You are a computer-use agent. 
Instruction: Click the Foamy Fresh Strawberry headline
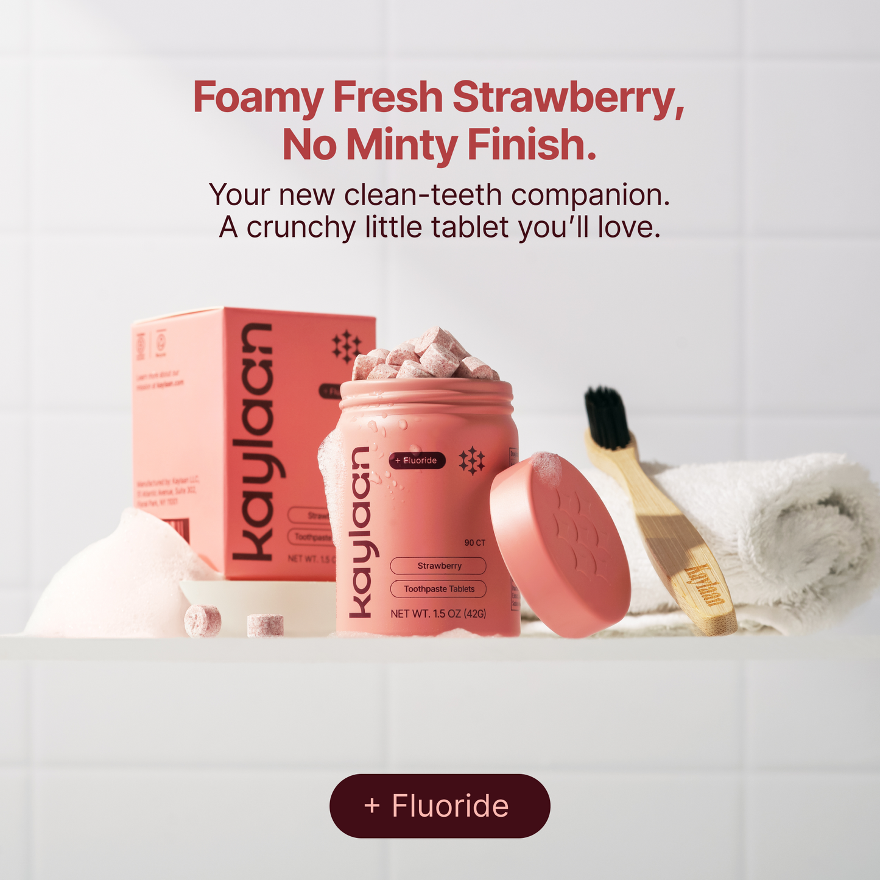point(438,98)
